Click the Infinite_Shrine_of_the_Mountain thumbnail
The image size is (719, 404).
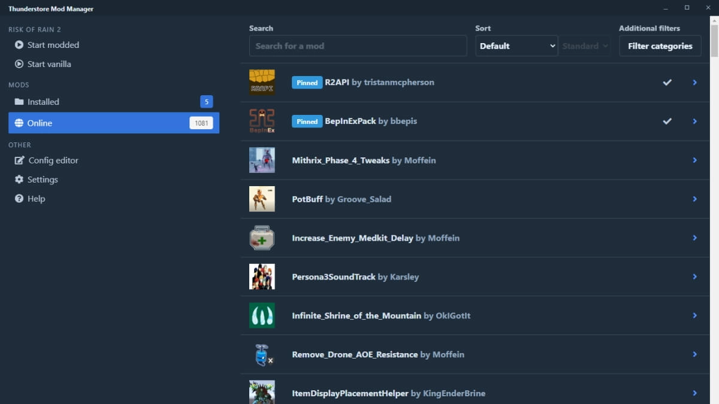pos(262,315)
